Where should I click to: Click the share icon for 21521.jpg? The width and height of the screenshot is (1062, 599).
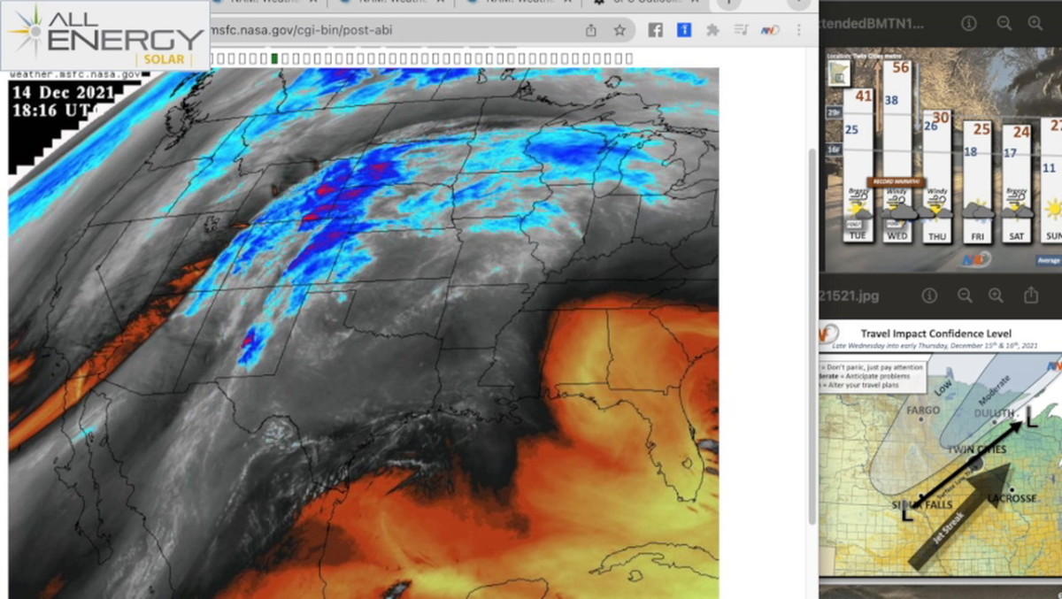coord(1032,295)
